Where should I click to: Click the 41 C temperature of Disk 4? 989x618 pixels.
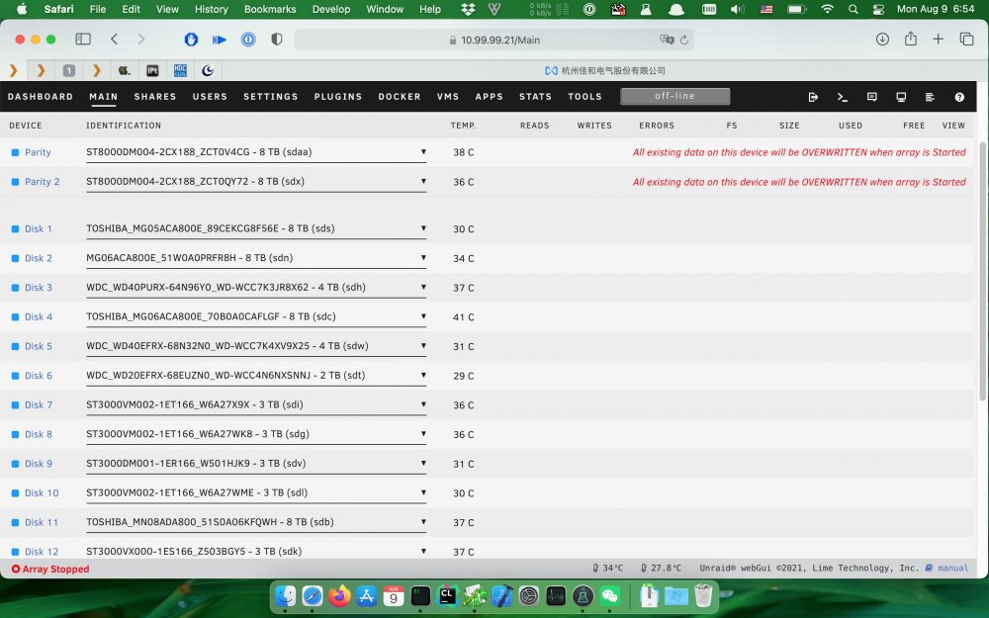pos(464,317)
